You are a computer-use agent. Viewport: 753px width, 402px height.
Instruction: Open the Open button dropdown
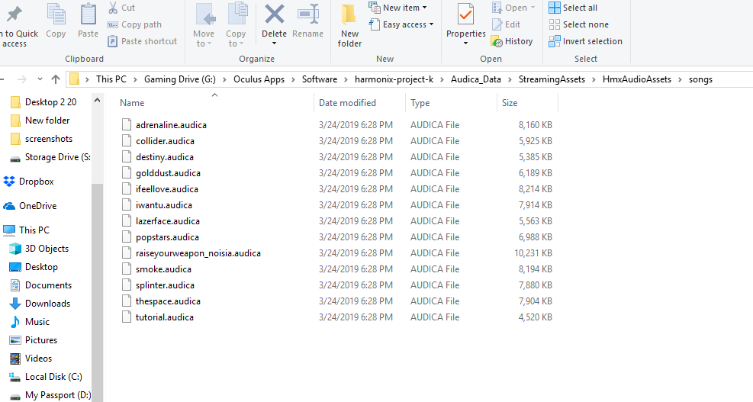(533, 8)
